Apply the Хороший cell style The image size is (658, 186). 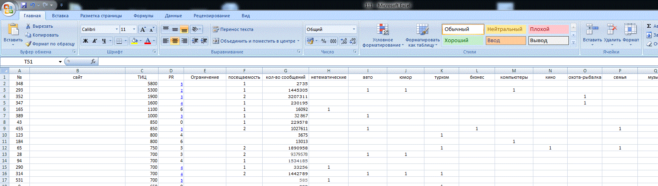click(462, 41)
